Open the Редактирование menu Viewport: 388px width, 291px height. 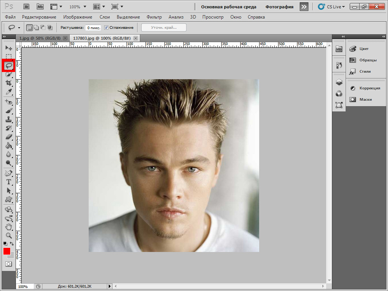[x=39, y=17]
